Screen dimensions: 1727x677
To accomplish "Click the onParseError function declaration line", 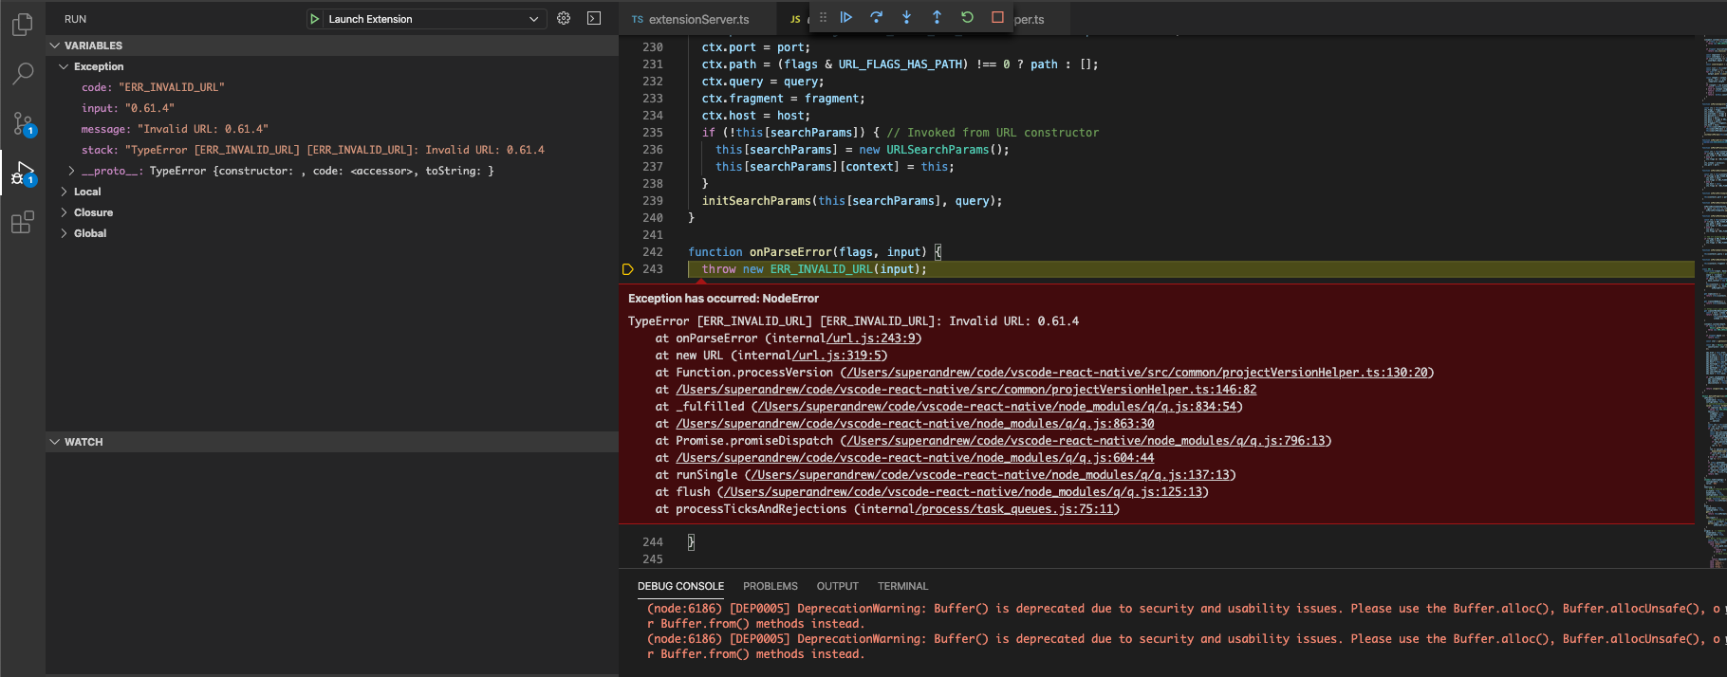I will point(814,252).
